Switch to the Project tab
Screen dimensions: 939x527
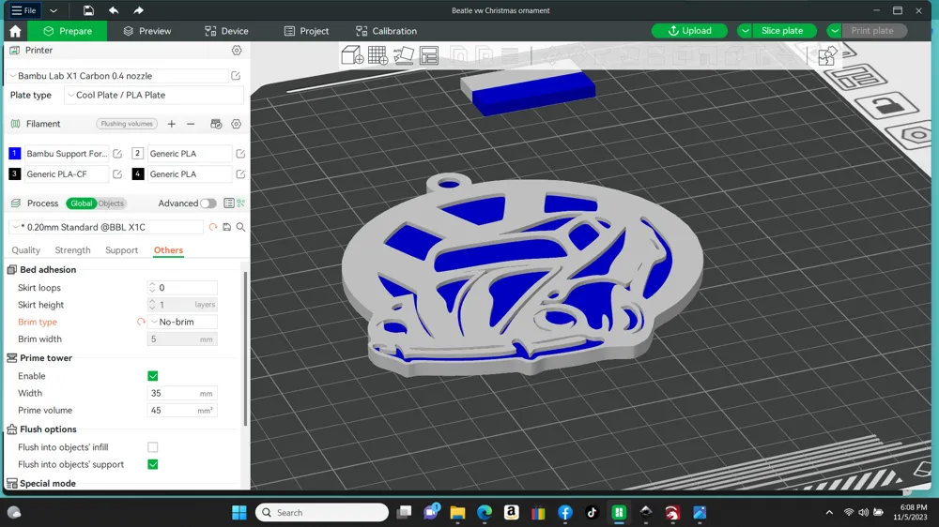pyautogui.click(x=306, y=31)
